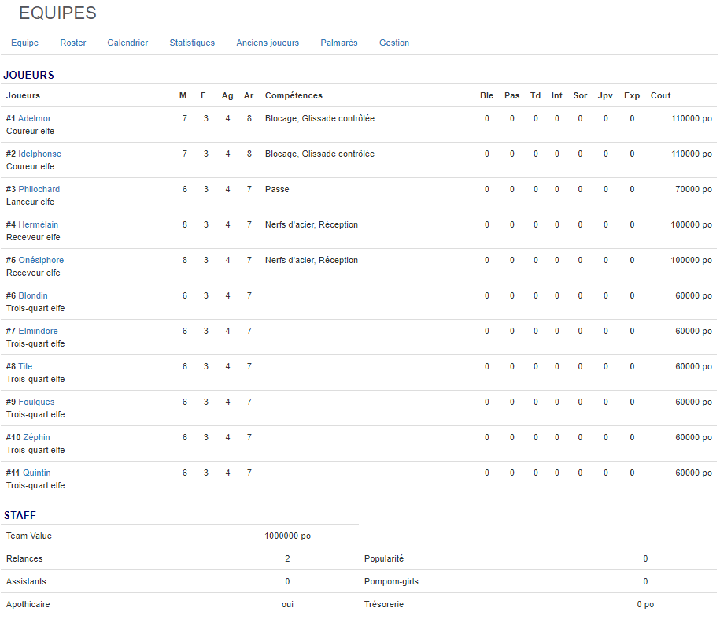The height and width of the screenshot is (623, 720).
Task: Click on player Idelphonse's name
Action: (39, 154)
